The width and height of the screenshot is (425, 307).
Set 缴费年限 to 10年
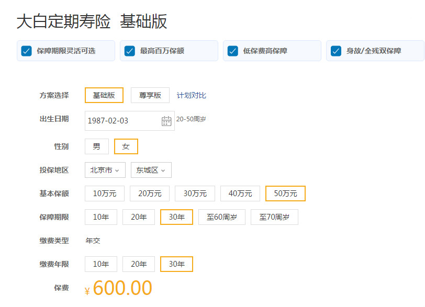(x=101, y=264)
